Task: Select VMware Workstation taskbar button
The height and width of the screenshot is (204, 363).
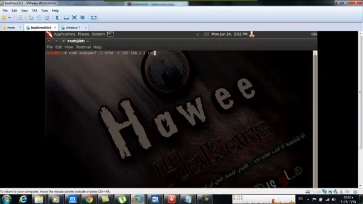Action: click(x=138, y=199)
